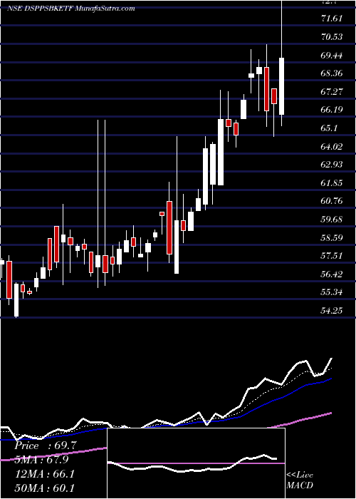Click the 69.44 price level label

pyautogui.click(x=332, y=56)
